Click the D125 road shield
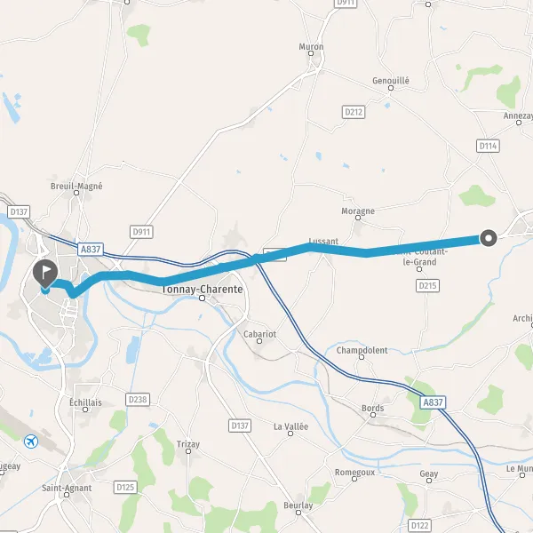Screen dimensions: 533x533 click(125, 487)
